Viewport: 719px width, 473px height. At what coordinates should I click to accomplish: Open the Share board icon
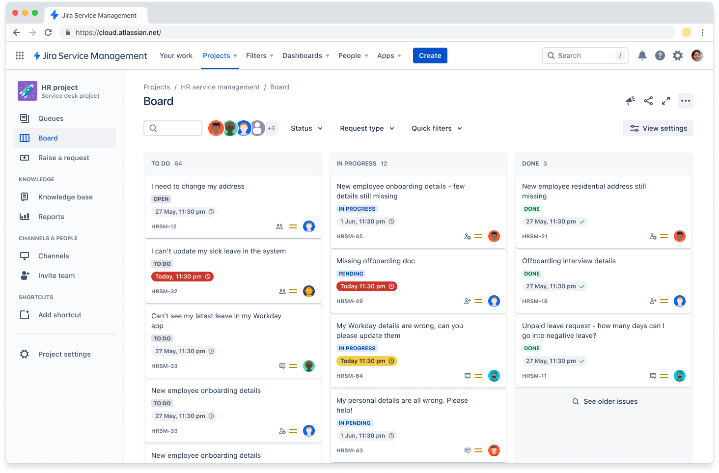pos(648,100)
